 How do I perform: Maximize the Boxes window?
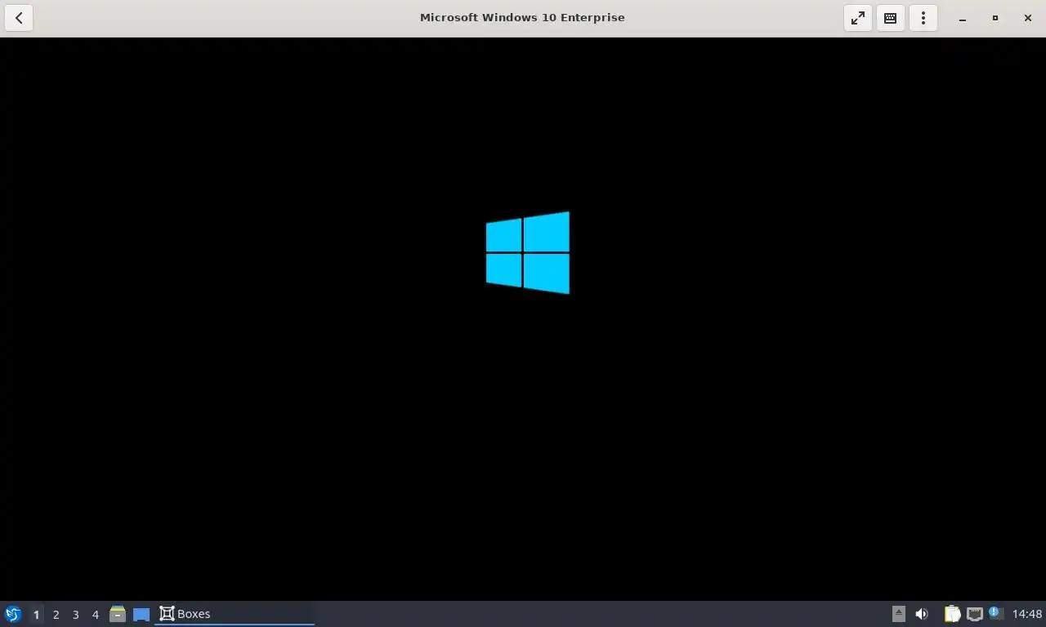995,18
